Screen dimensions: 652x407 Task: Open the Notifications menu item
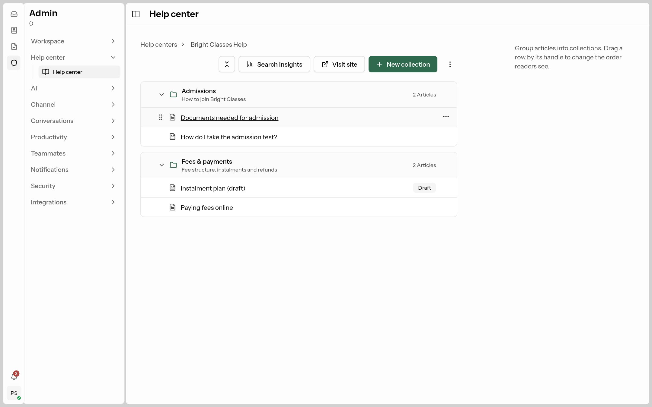[x=73, y=170]
